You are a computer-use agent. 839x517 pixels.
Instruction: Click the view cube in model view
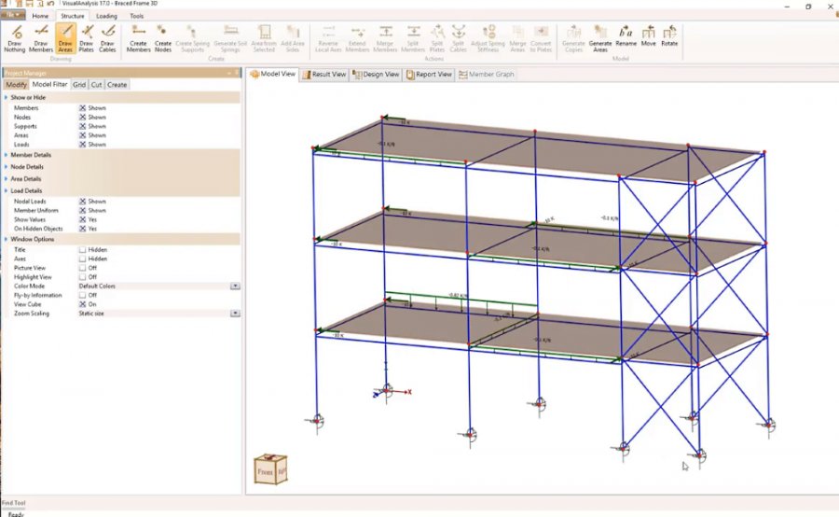tap(270, 469)
